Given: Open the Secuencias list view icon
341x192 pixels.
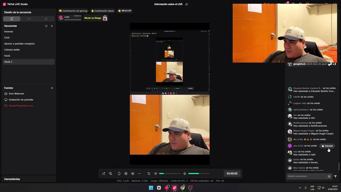Looking at the screenshot, I should click(x=46, y=26).
